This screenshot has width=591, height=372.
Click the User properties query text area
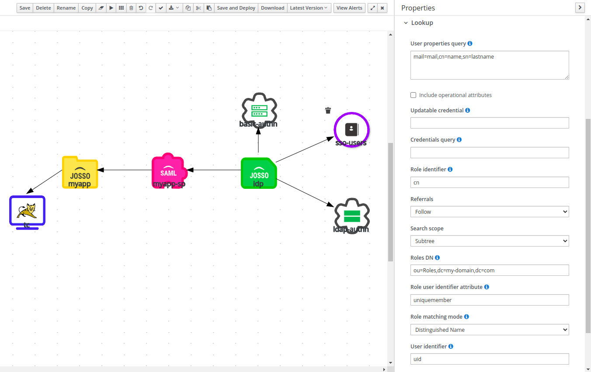[490, 65]
